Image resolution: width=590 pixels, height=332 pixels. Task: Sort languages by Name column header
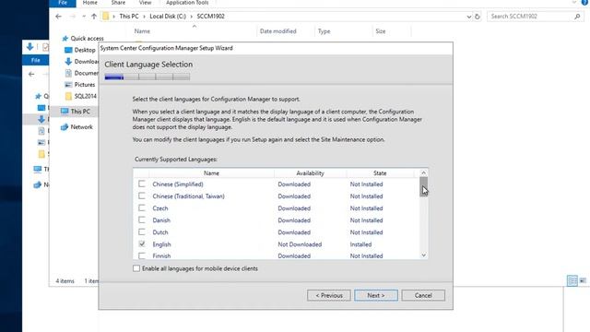pos(211,173)
